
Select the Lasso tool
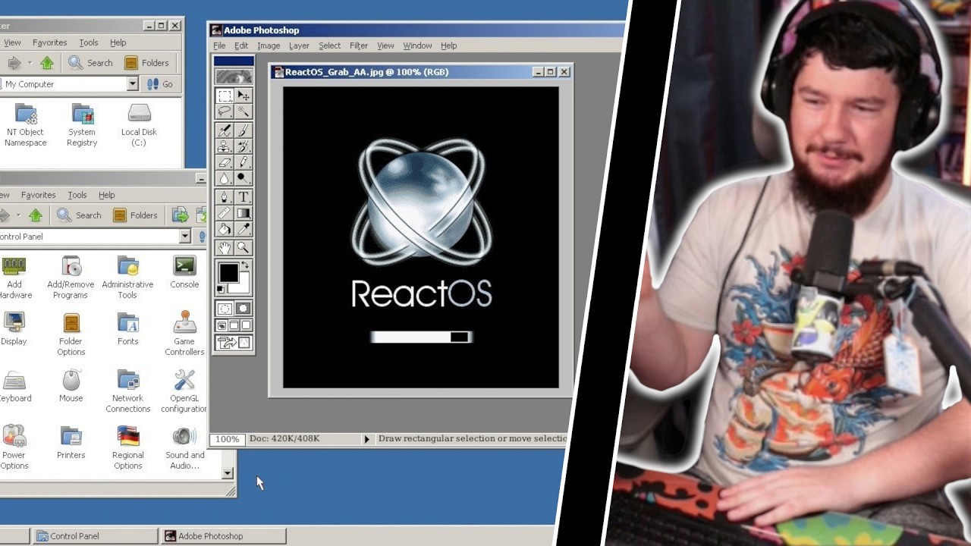[225, 111]
